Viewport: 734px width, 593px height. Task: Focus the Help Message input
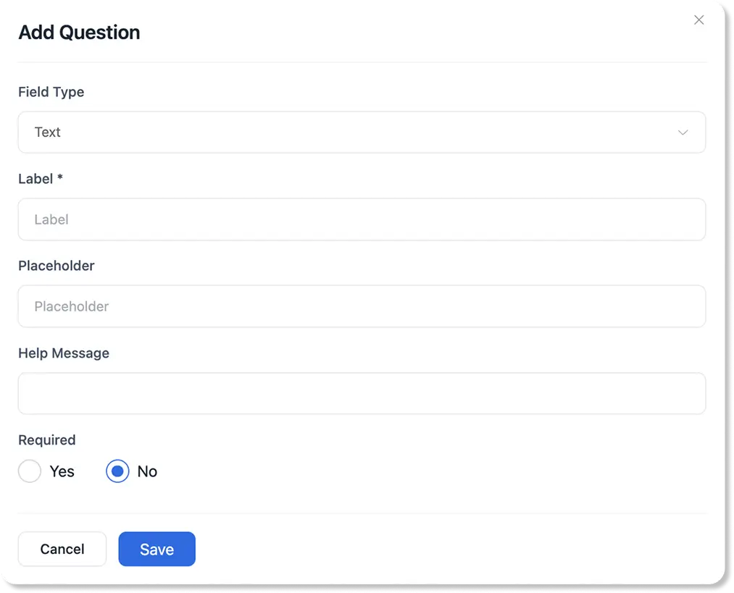[x=362, y=393]
